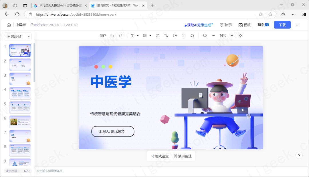This screenshot has height=177, width=309.
Task: Open format settings panel via 格式设置
Action: (x=159, y=156)
